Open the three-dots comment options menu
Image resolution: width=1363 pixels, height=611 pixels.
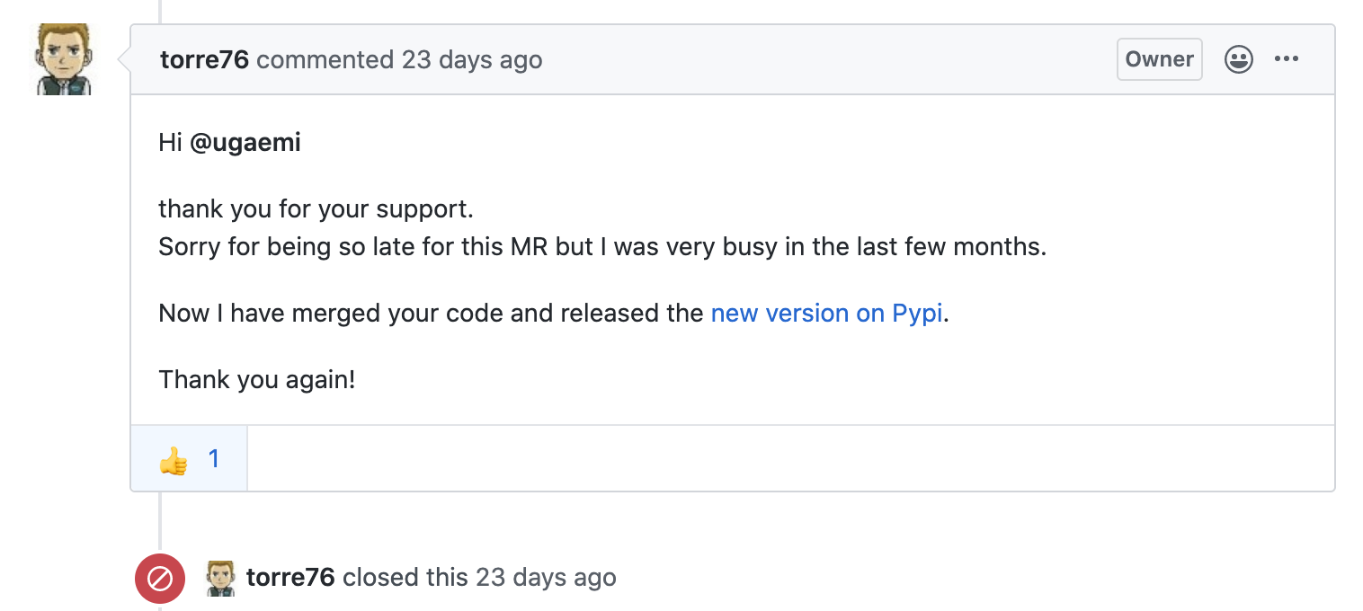1287,59
